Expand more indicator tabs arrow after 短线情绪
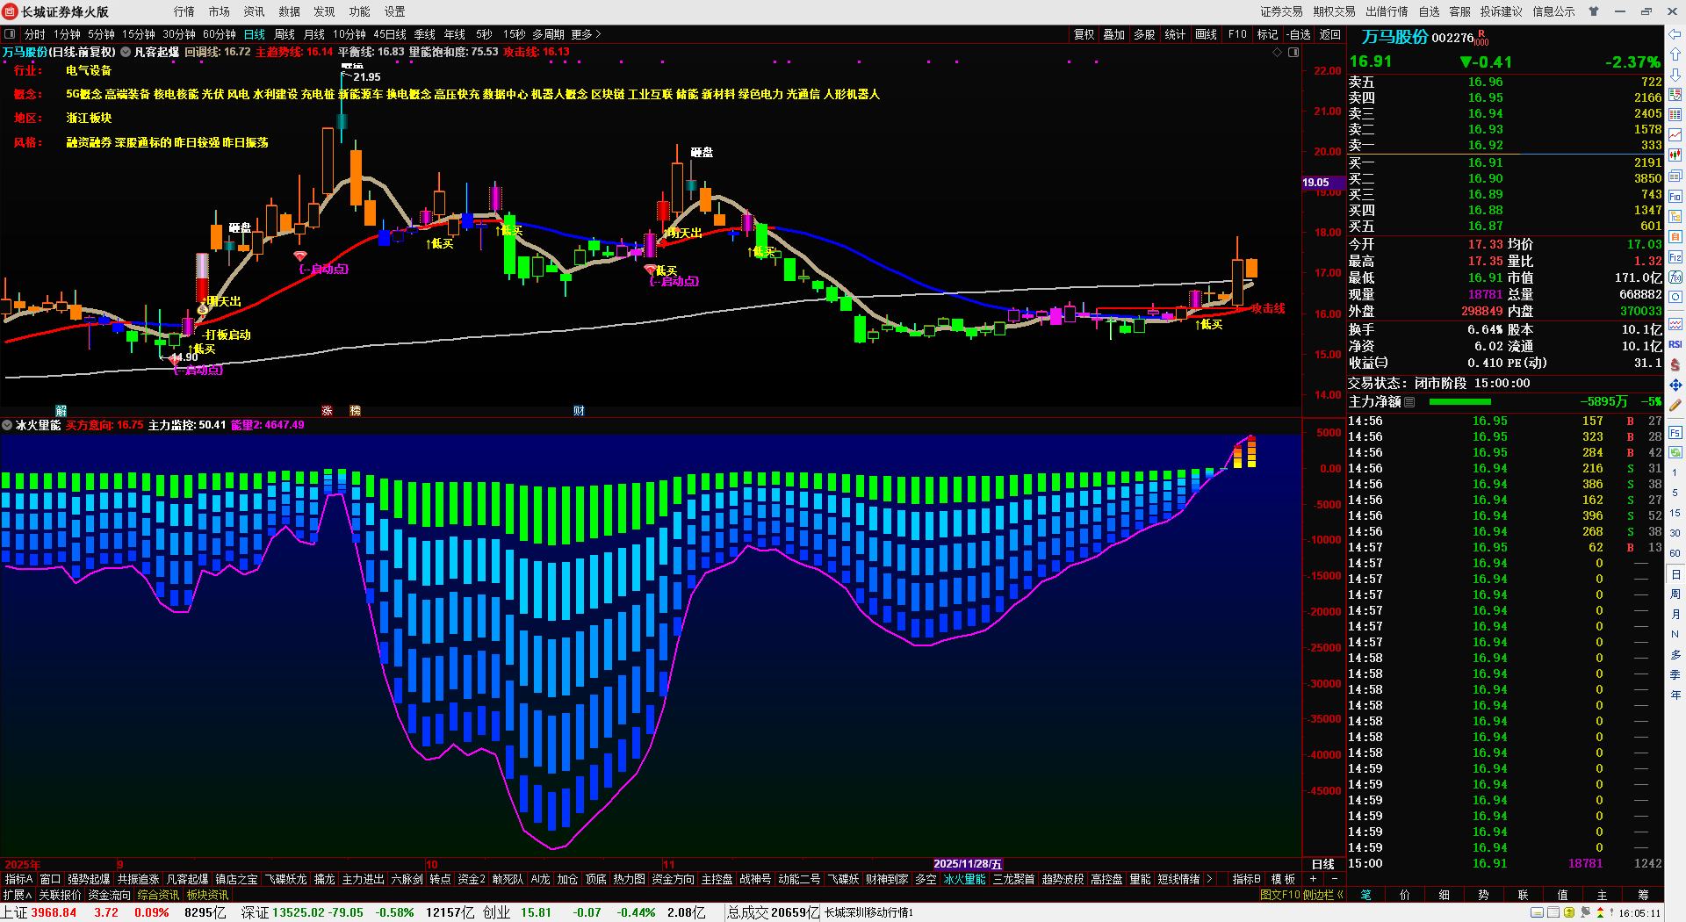The height and width of the screenshot is (922, 1686). (1210, 879)
